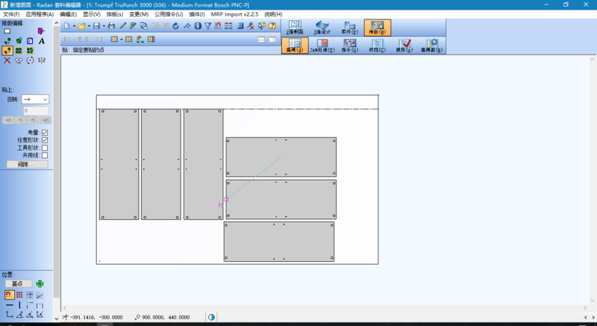Click the info circle icon in the toolbar
597x326 pixels.
pos(197,26)
